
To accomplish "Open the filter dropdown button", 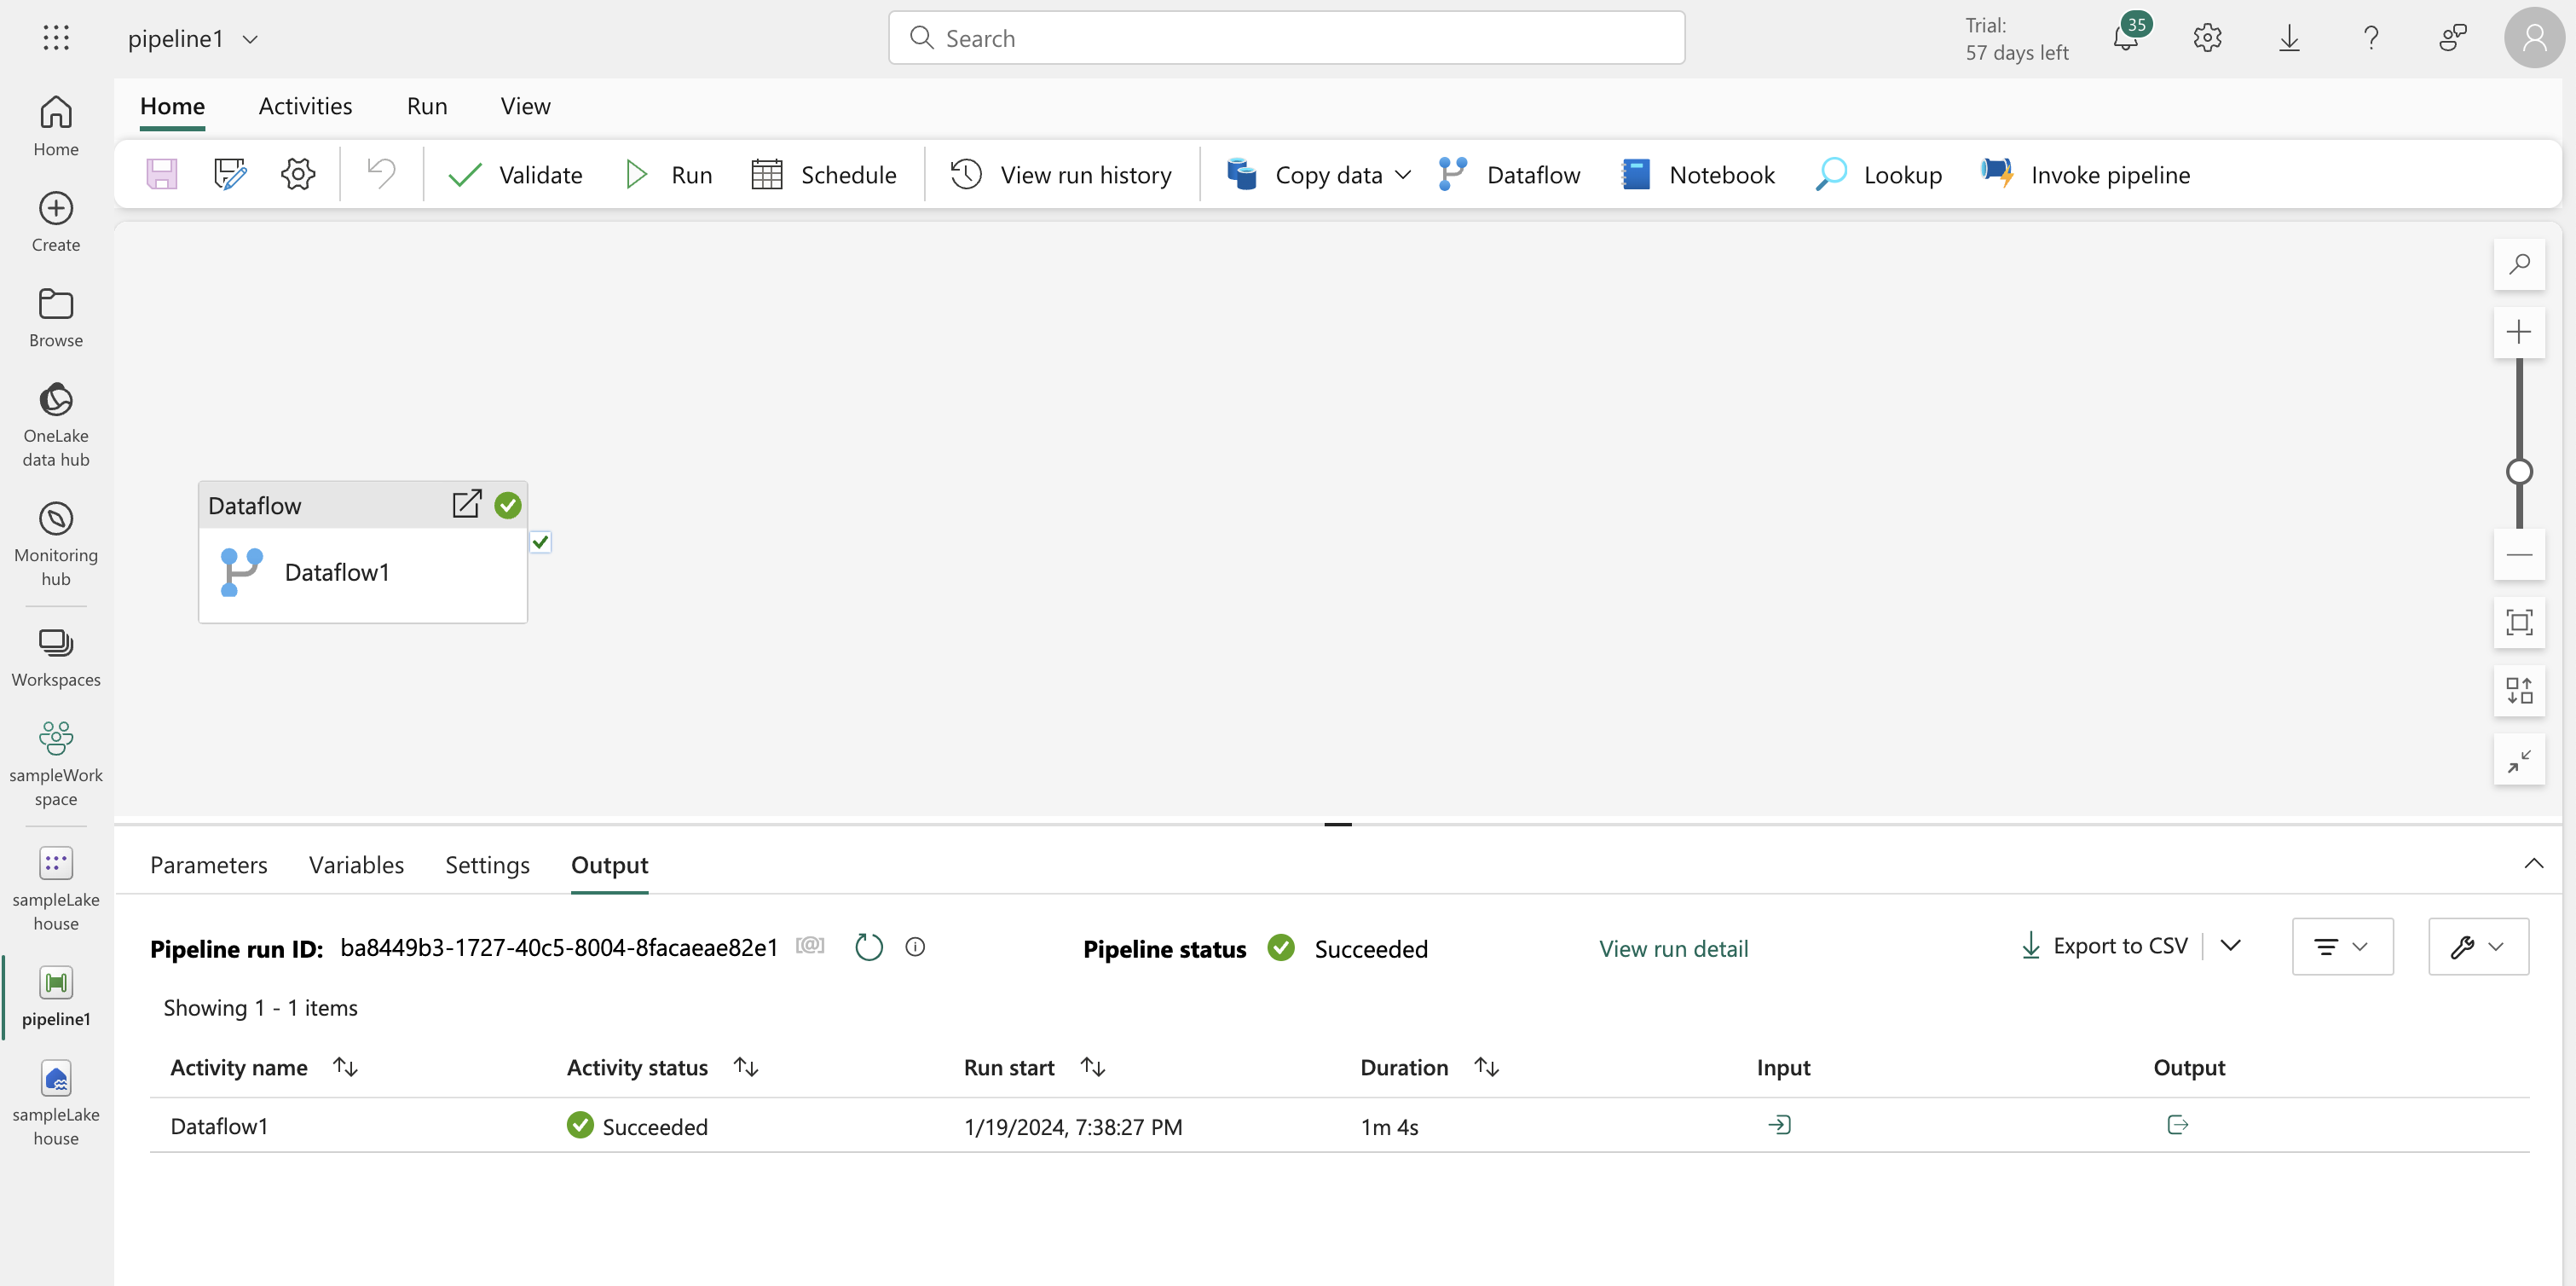I will click(x=2342, y=946).
